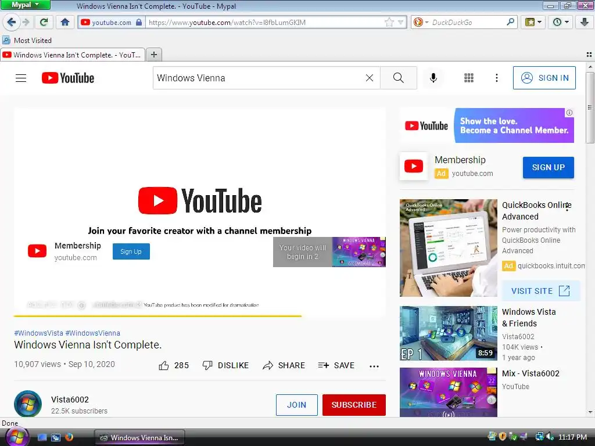
Task: Open more actions ellipsis under video
Action: point(374,366)
